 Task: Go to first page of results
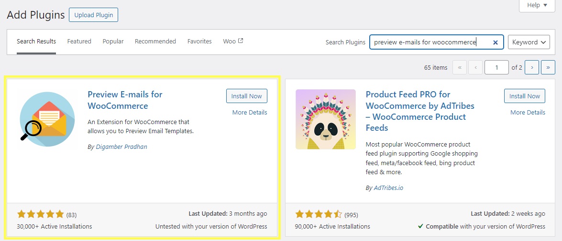[x=460, y=67]
